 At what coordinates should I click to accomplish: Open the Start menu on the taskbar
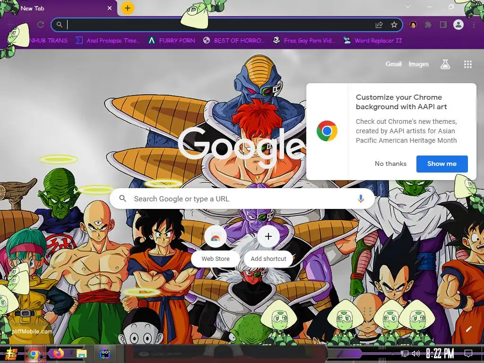pos(11,354)
